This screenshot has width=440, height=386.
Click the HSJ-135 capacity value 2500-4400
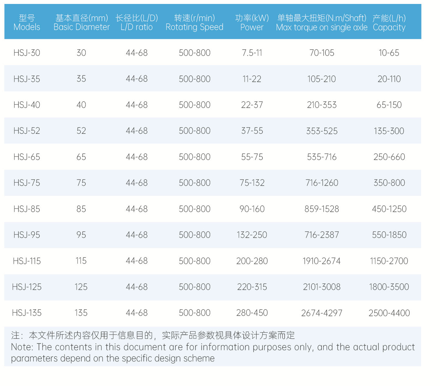pos(389,313)
